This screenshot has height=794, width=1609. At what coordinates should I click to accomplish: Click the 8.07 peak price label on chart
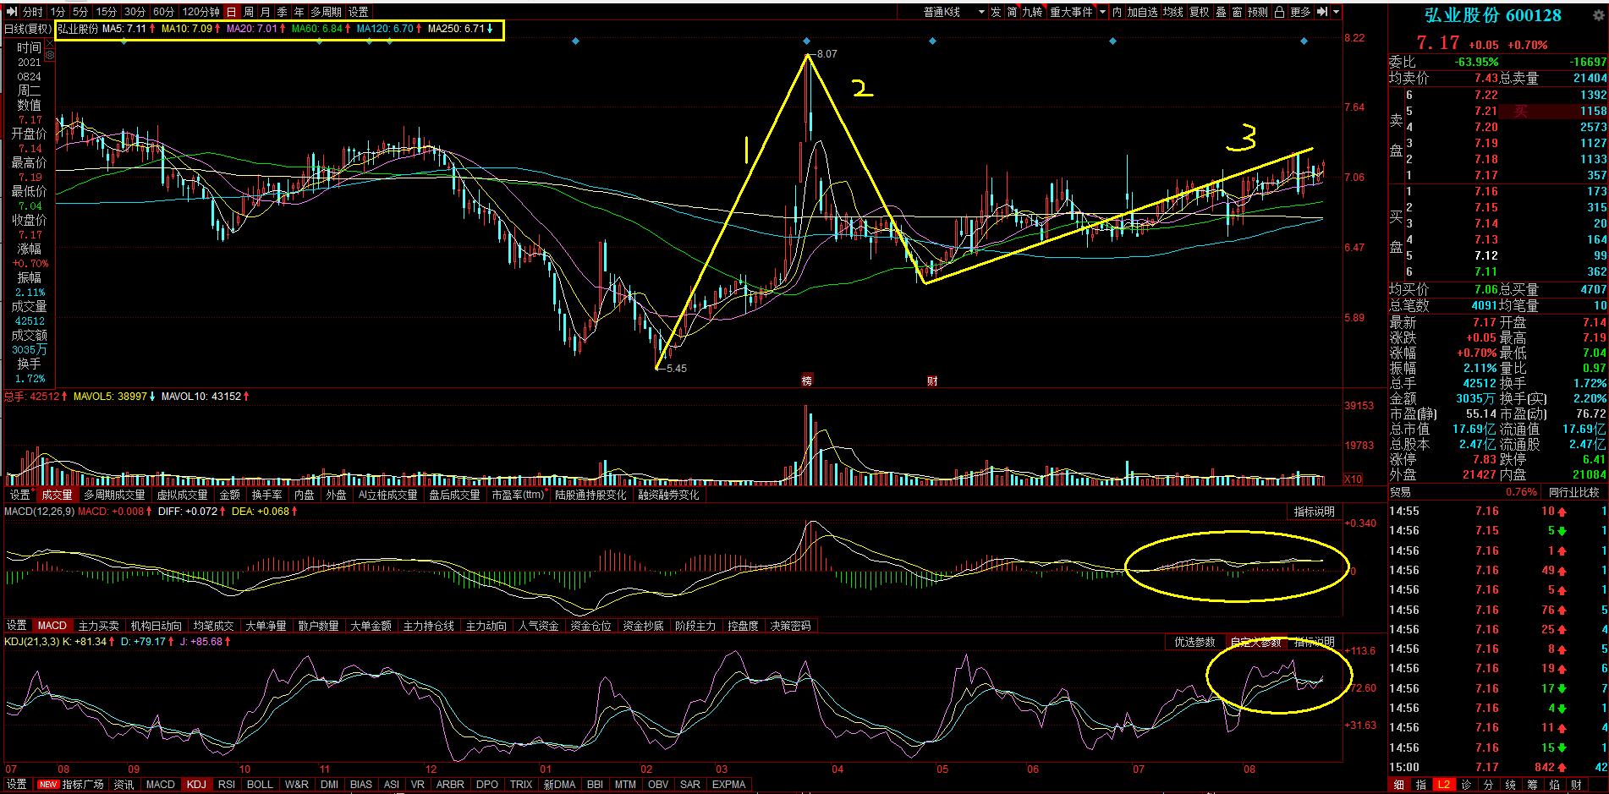(x=826, y=54)
